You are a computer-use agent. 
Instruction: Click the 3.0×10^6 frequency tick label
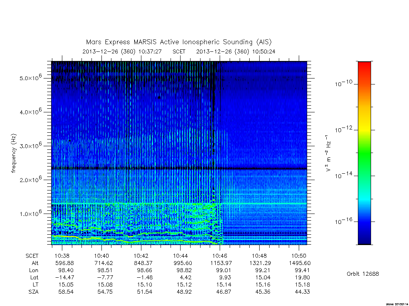coord(31,145)
